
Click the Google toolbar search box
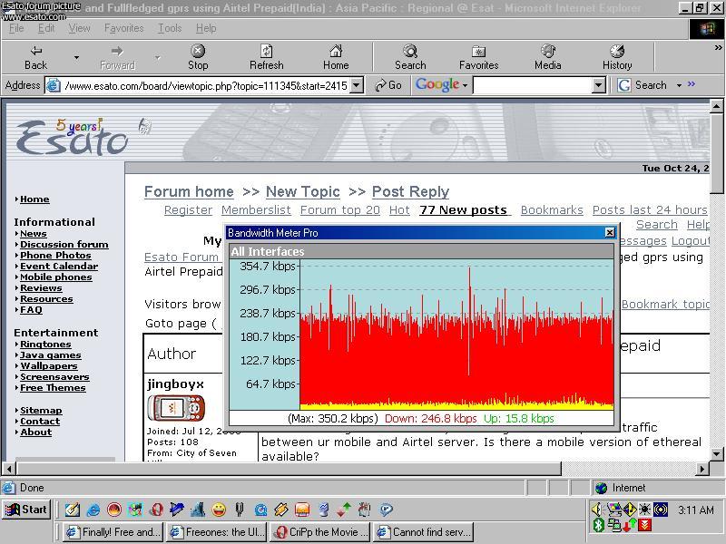(x=533, y=85)
